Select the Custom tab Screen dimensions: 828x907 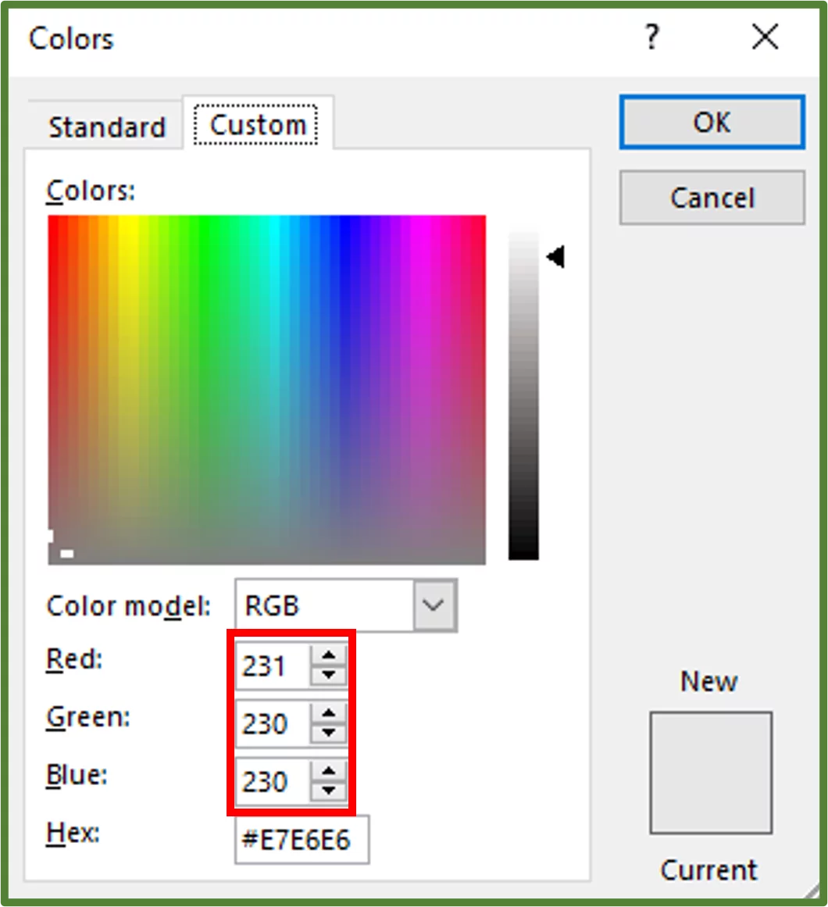pyautogui.click(x=258, y=125)
